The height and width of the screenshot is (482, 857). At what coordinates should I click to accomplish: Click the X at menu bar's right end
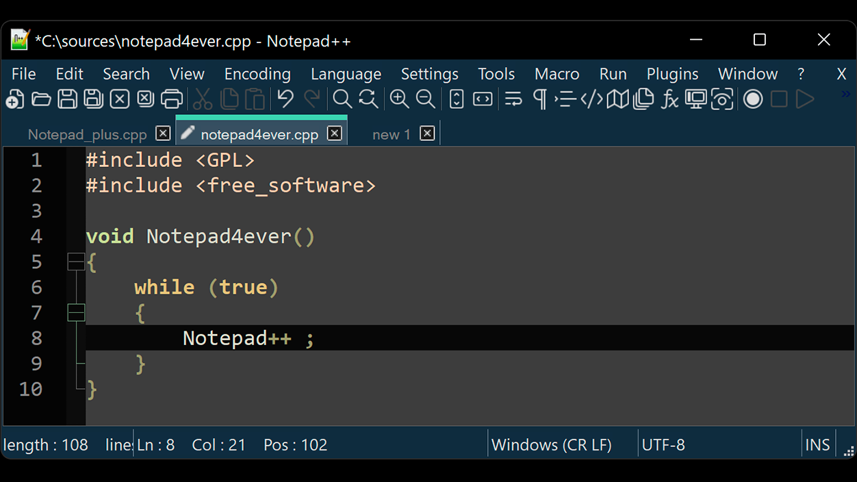(841, 74)
